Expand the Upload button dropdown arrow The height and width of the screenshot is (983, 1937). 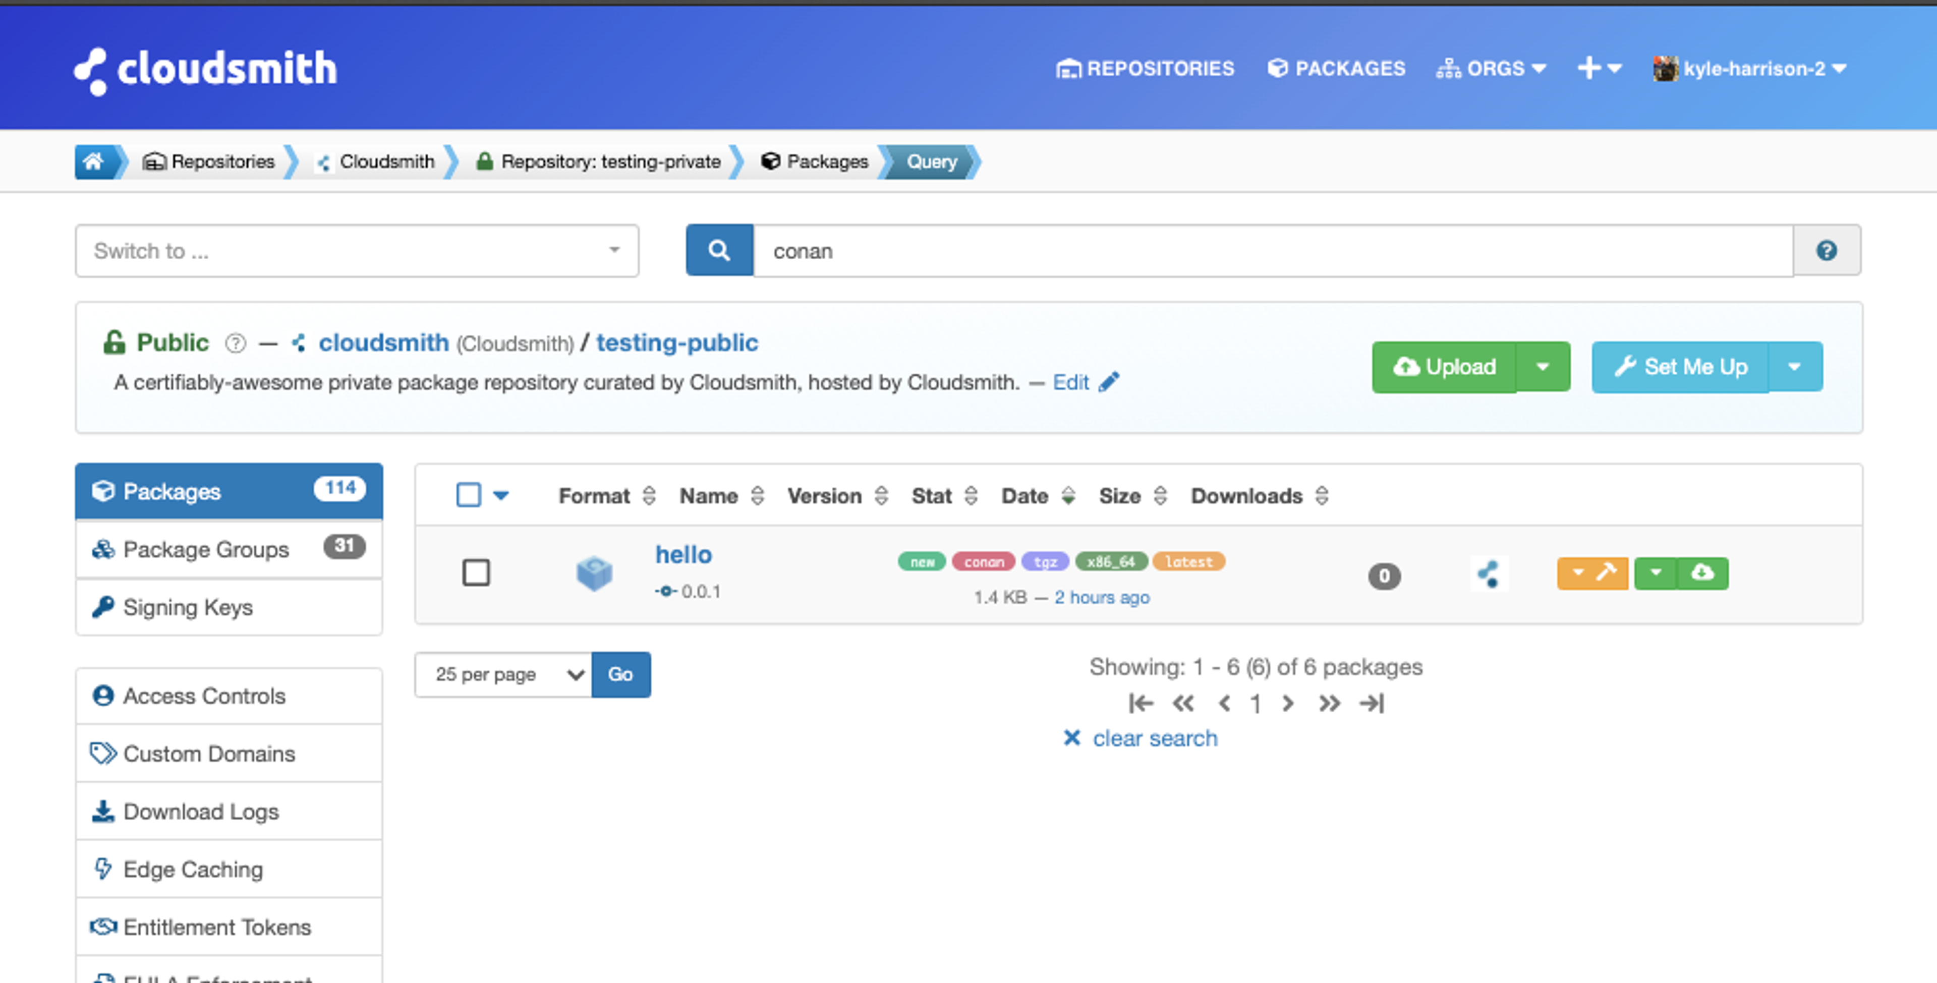(x=1543, y=367)
